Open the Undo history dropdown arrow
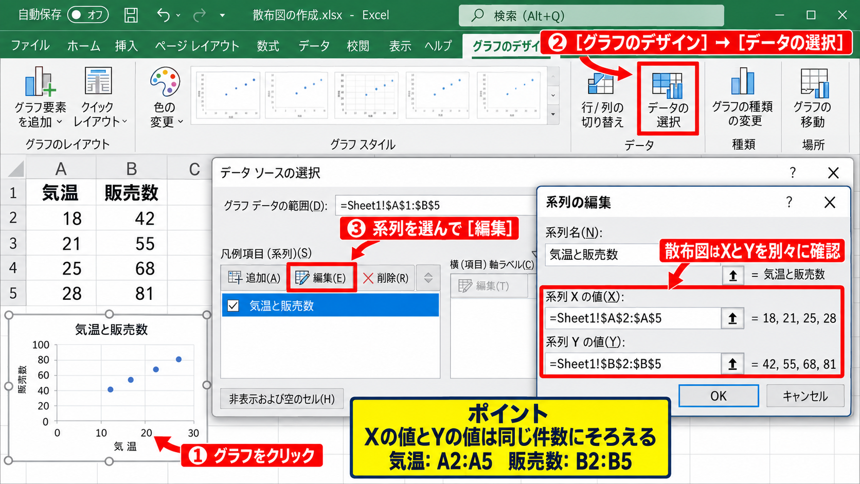860x484 pixels. 178,15
